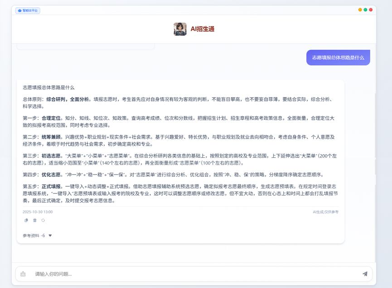Screen dimensions: 392x288
Task: Click the user message bubble 志愿填报总体思路是什么
Action: point(338,58)
